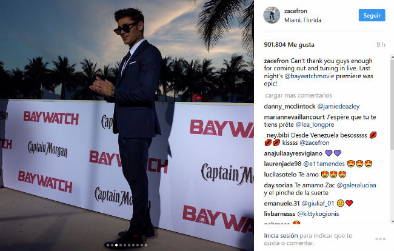Open zacefron's profile avatar picture
The height and width of the screenshot is (251, 394).
272,15
